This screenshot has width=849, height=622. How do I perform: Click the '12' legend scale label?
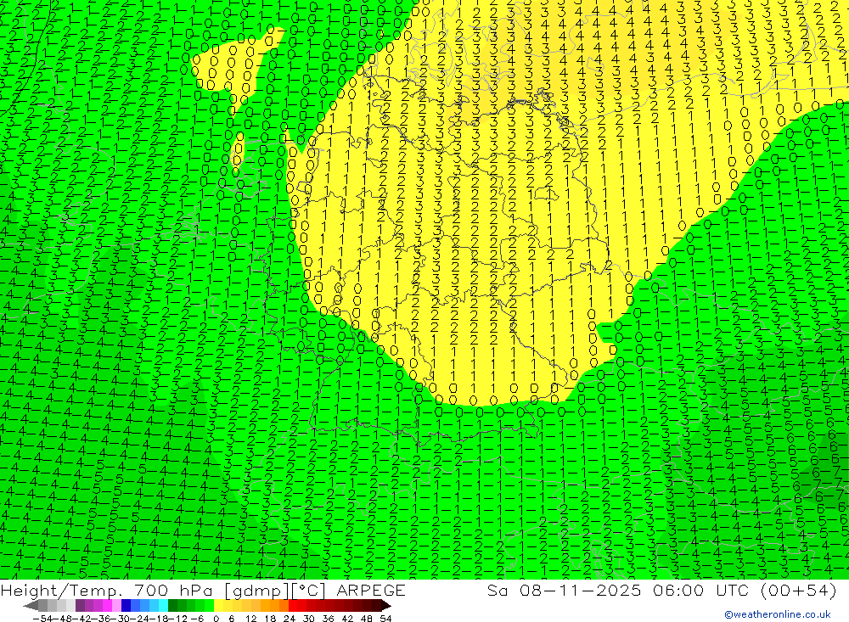(x=251, y=619)
